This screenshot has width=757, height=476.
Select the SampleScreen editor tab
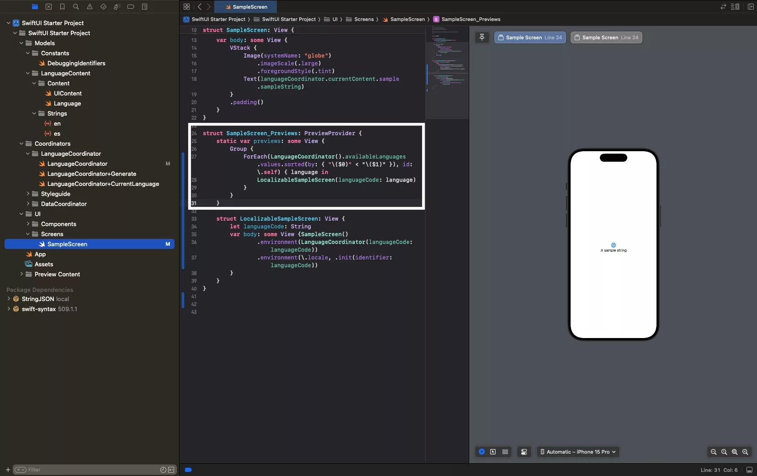[x=246, y=7]
